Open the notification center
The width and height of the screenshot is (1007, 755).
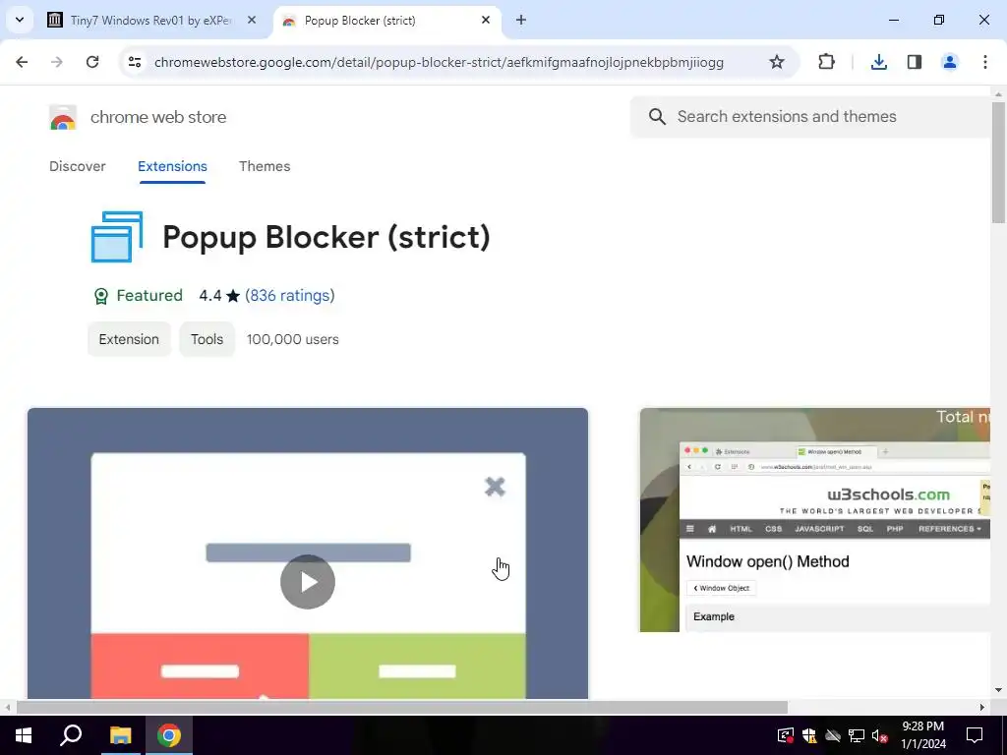975,735
